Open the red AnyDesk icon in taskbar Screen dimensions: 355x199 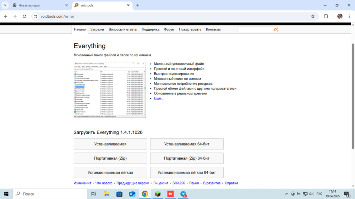coord(170,194)
